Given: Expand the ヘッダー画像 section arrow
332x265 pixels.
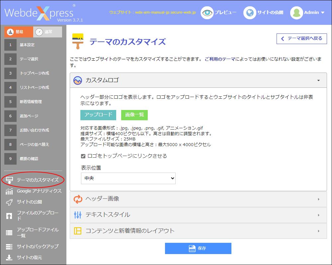Looking at the screenshot, I should [318, 199].
